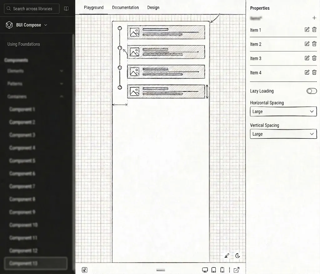Screen dimensions: 320x274
Task: Open Horizontal Spacing dropdown
Action: click(x=283, y=112)
